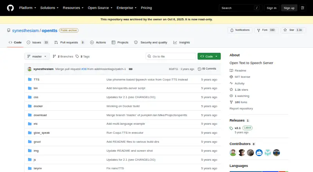Open the GitHub home logo

click(11, 8)
